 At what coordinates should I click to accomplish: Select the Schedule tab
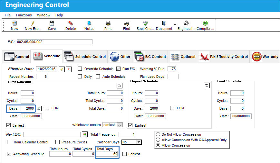47,56
